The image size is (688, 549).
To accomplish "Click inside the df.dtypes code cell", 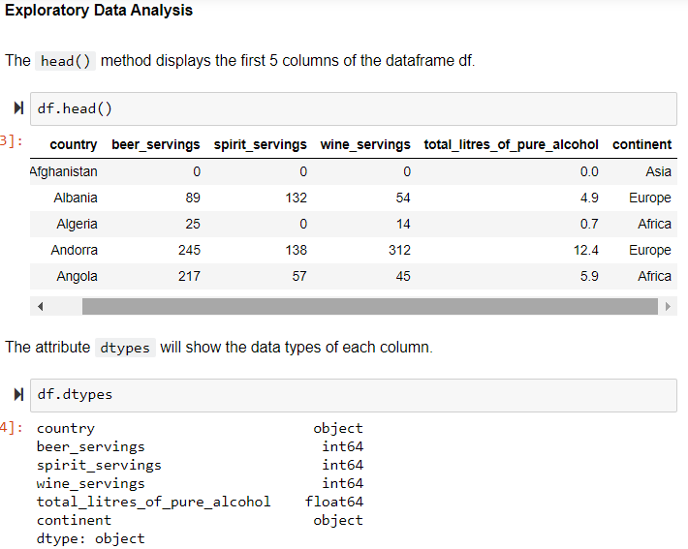I will pyautogui.click(x=354, y=395).
